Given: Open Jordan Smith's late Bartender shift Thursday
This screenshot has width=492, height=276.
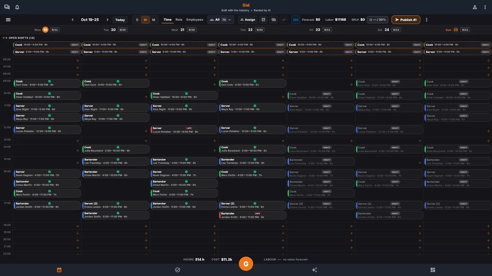Looking at the screenshot, I should (x=253, y=215).
